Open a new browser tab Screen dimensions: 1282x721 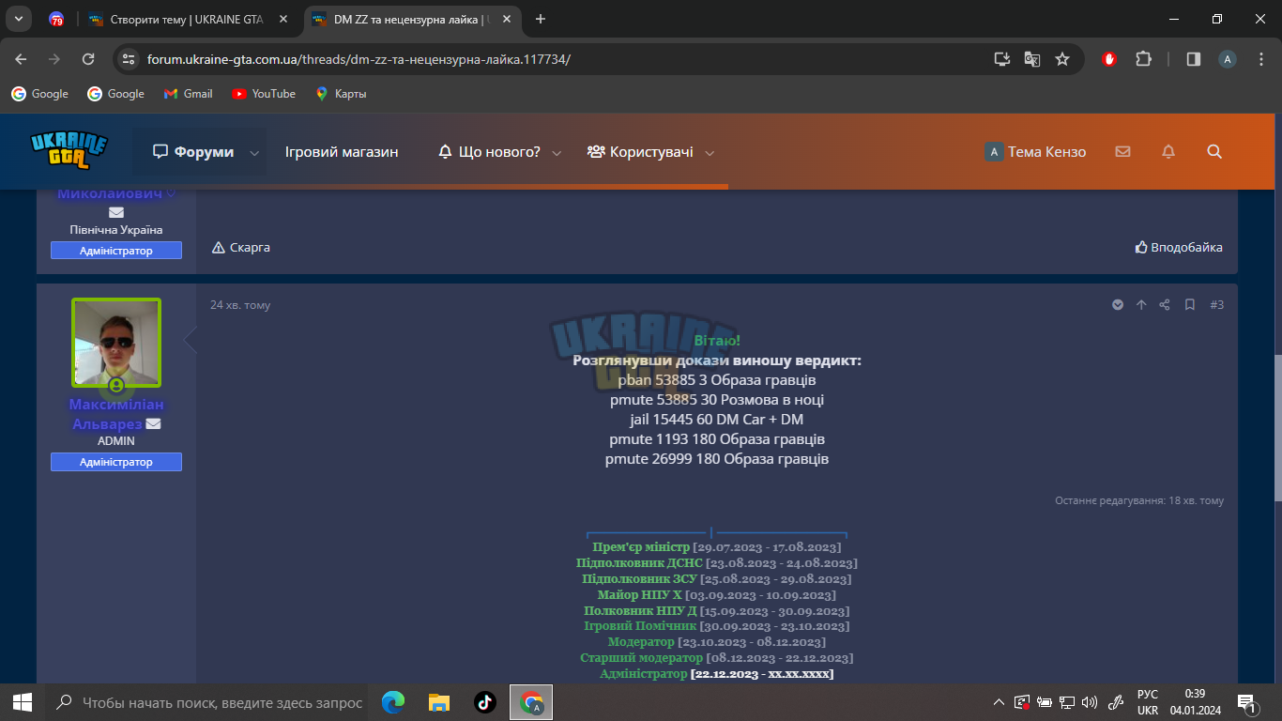click(541, 19)
